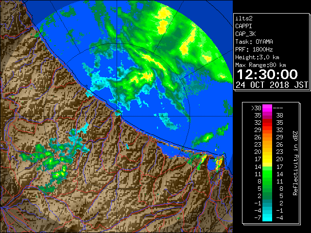Pick the orange 26–29 dBZ swatch
The height and width of the screenshot is (233, 311).
267,137
